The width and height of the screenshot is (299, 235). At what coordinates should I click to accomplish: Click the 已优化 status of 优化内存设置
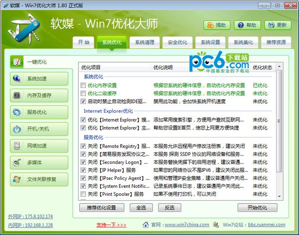[x=260, y=85]
